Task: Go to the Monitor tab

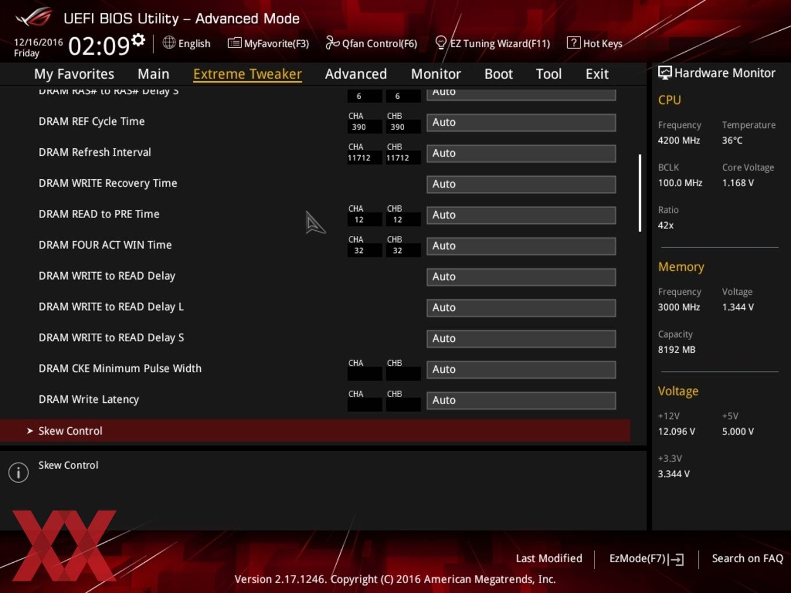Action: (x=436, y=74)
